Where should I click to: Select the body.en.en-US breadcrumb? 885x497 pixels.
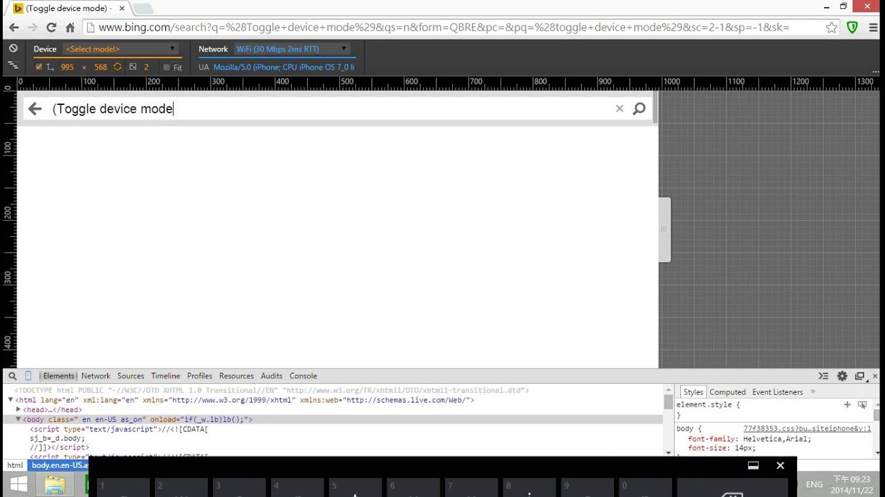pyautogui.click(x=59, y=465)
